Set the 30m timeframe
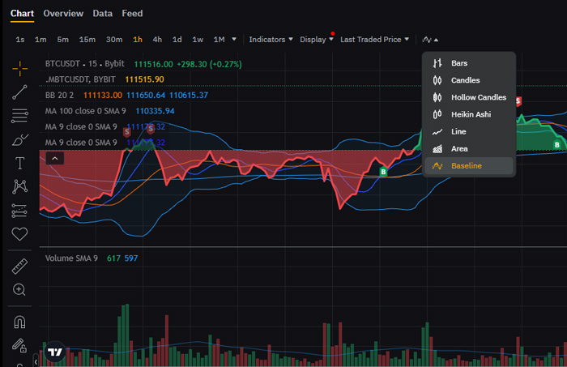This screenshot has height=367, width=567. click(114, 40)
